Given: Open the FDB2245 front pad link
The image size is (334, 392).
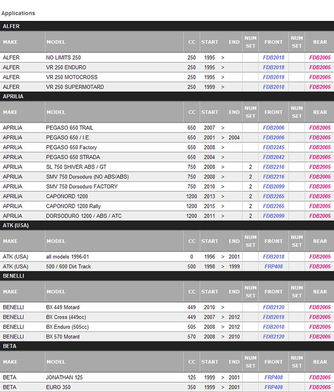Looking at the screenshot, I should (273, 147).
